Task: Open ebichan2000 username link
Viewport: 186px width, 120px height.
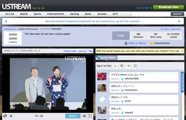Action: (x=132, y=78)
